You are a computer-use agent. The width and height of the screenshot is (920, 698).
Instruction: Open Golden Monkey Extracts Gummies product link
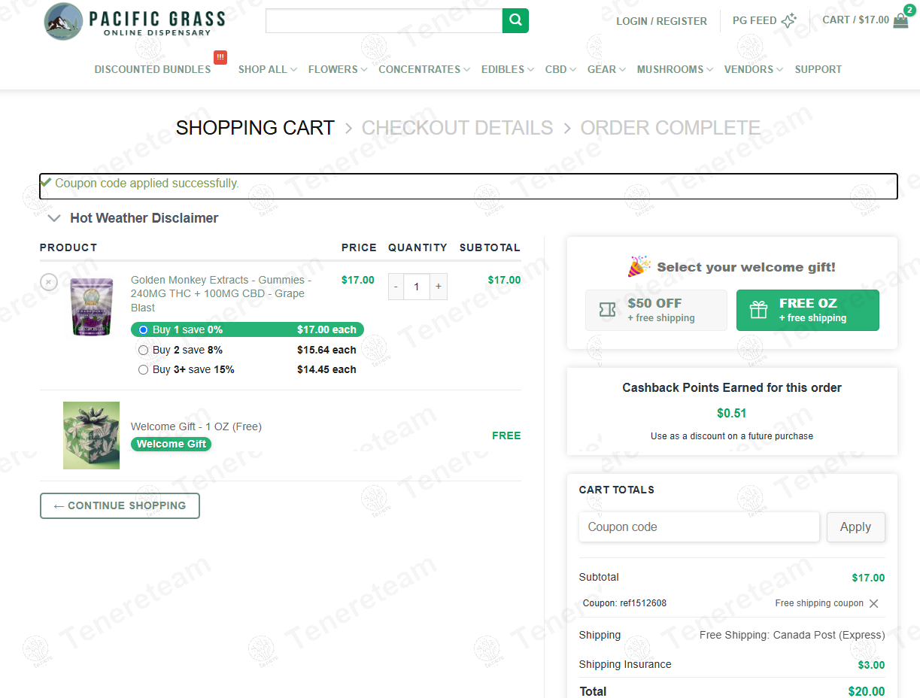(x=221, y=293)
